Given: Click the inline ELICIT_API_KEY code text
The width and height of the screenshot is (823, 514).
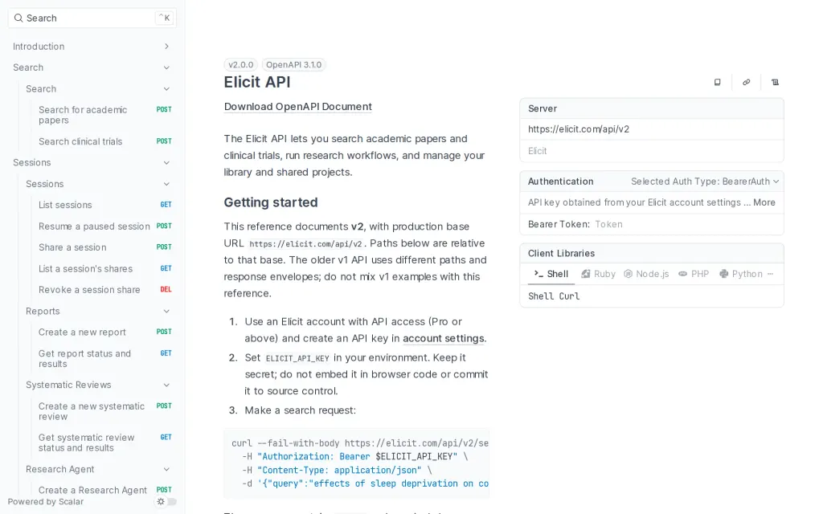Looking at the screenshot, I should click(297, 358).
